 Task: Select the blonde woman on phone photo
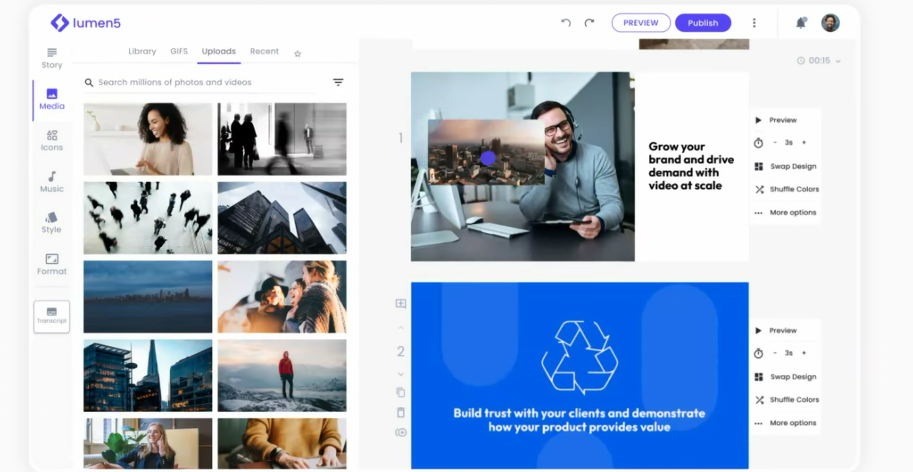pos(148,444)
